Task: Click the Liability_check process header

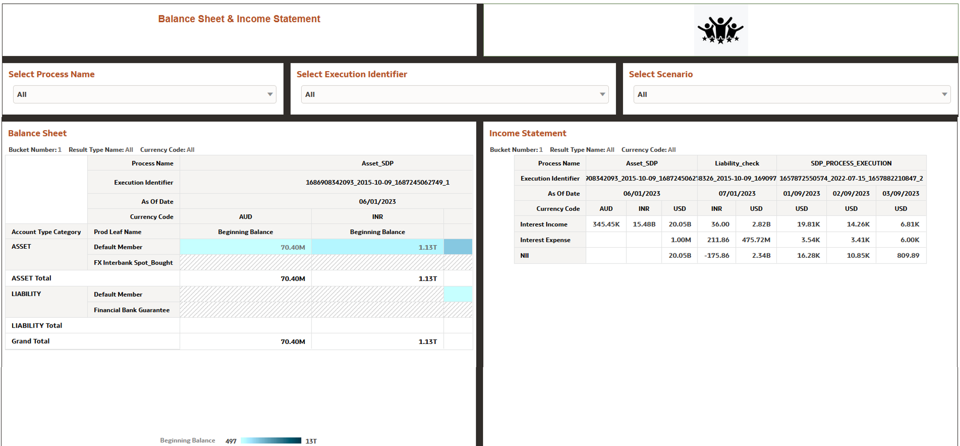Action: (x=737, y=163)
